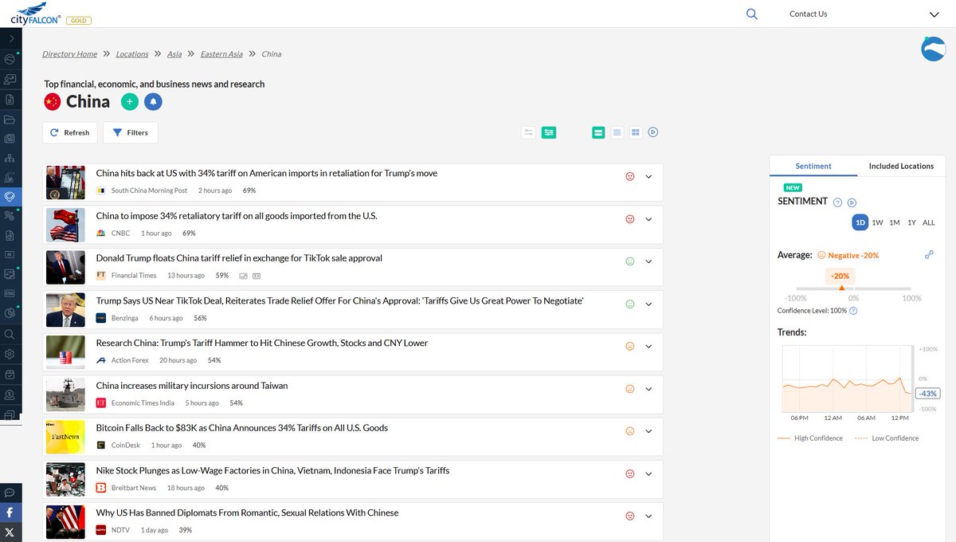Expand the Economic Times Taiwan story

tap(648, 389)
